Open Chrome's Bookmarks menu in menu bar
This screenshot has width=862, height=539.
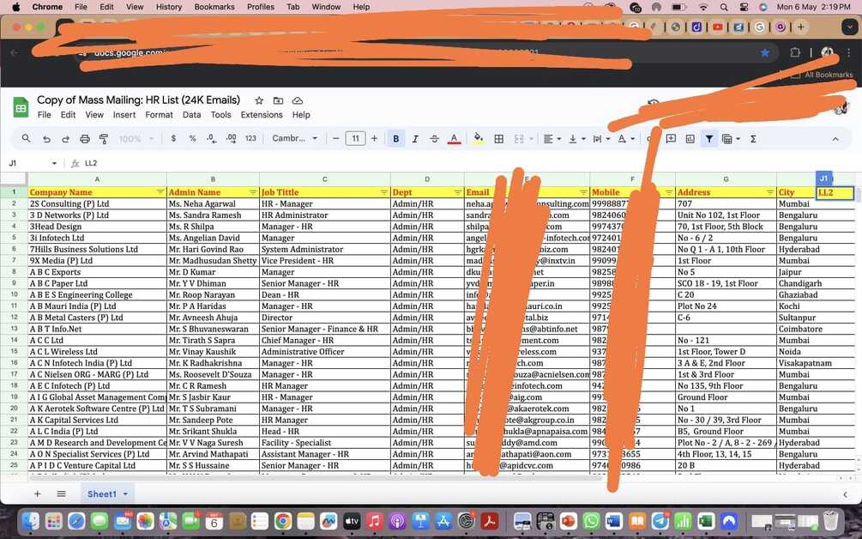pyautogui.click(x=214, y=7)
